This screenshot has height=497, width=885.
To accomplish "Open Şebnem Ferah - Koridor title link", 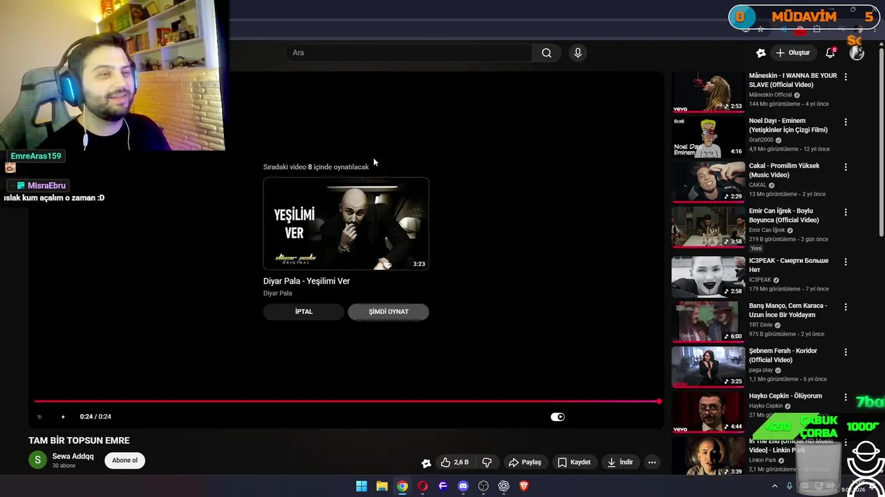I will point(783,355).
